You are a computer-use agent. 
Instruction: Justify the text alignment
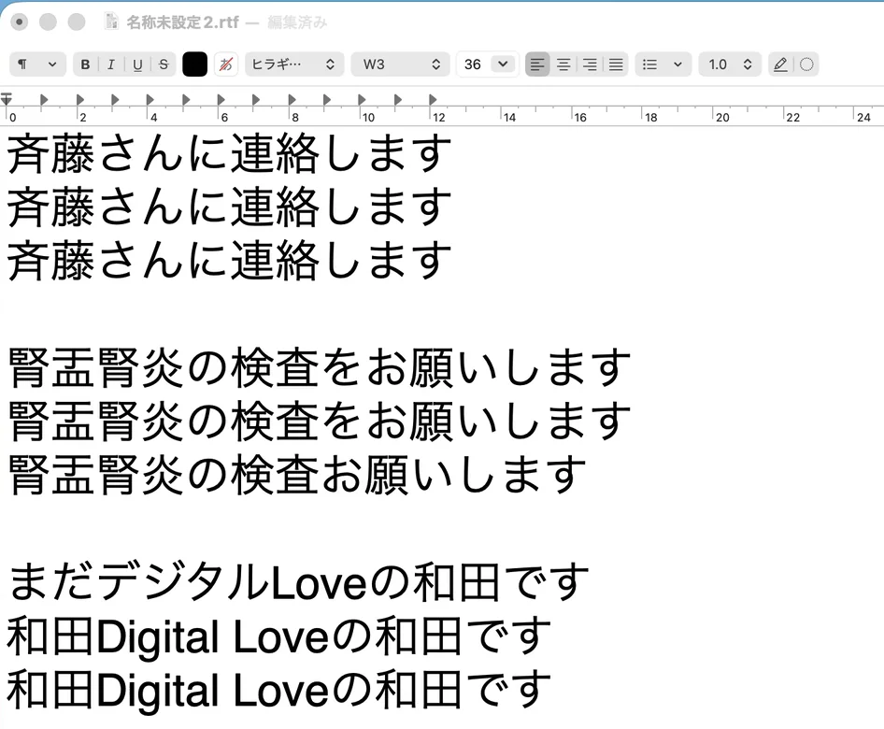pos(616,64)
